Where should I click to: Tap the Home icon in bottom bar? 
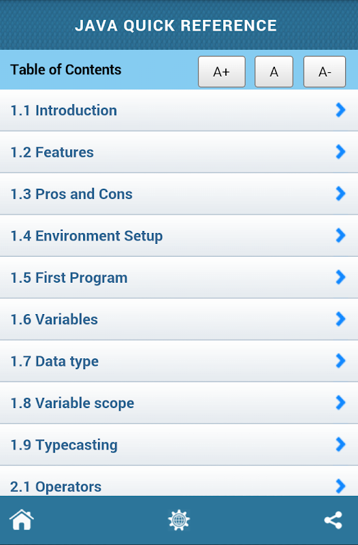22,520
